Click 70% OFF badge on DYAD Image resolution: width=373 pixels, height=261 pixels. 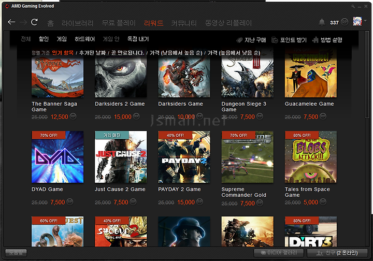pos(49,135)
